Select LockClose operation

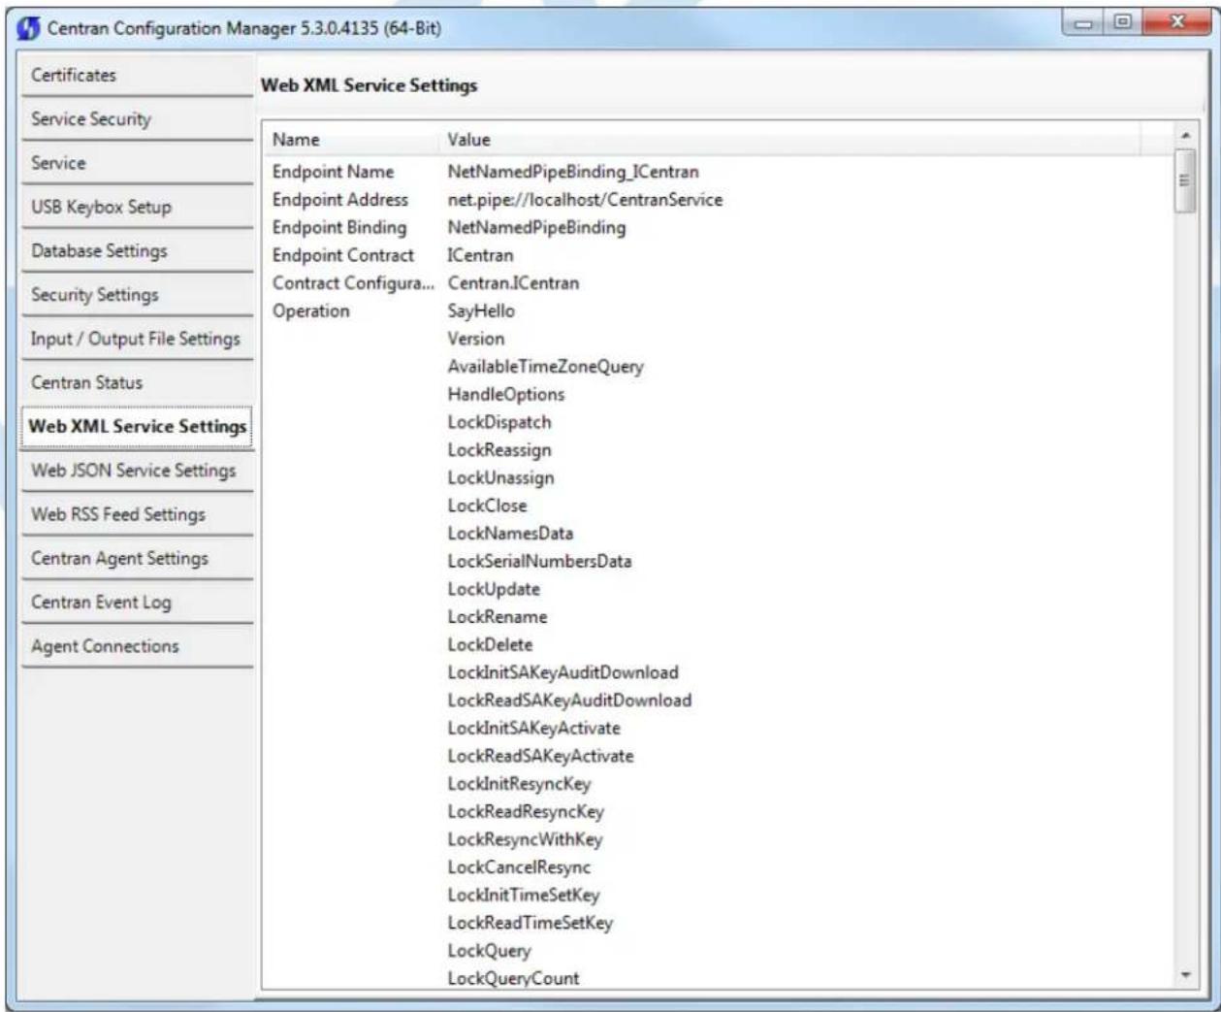pos(487,506)
